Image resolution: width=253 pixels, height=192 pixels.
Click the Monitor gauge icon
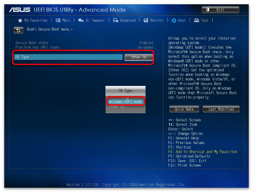[x=146, y=20]
